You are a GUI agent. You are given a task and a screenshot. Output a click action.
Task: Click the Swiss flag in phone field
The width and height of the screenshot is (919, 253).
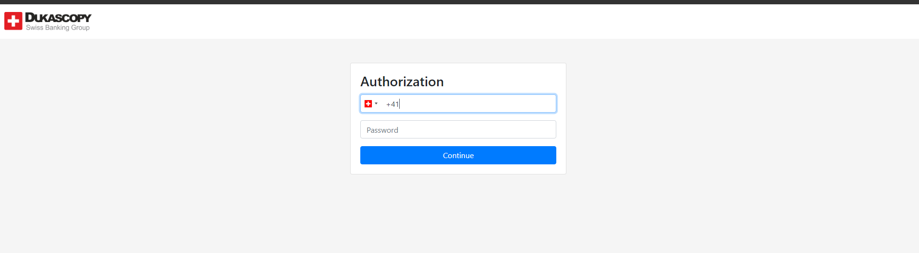[368, 103]
